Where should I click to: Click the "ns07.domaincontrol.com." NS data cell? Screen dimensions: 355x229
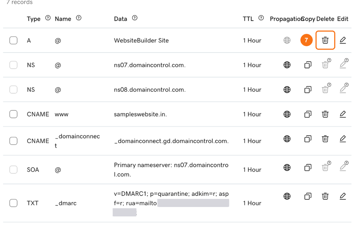point(149,65)
